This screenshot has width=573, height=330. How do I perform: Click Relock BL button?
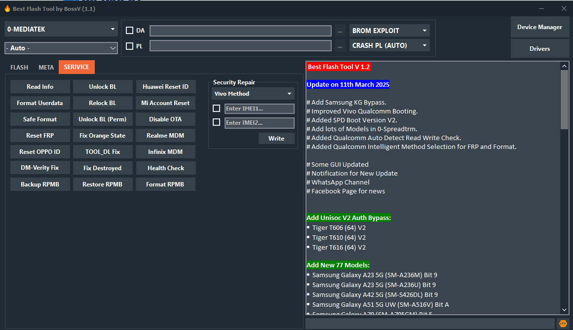(x=103, y=103)
